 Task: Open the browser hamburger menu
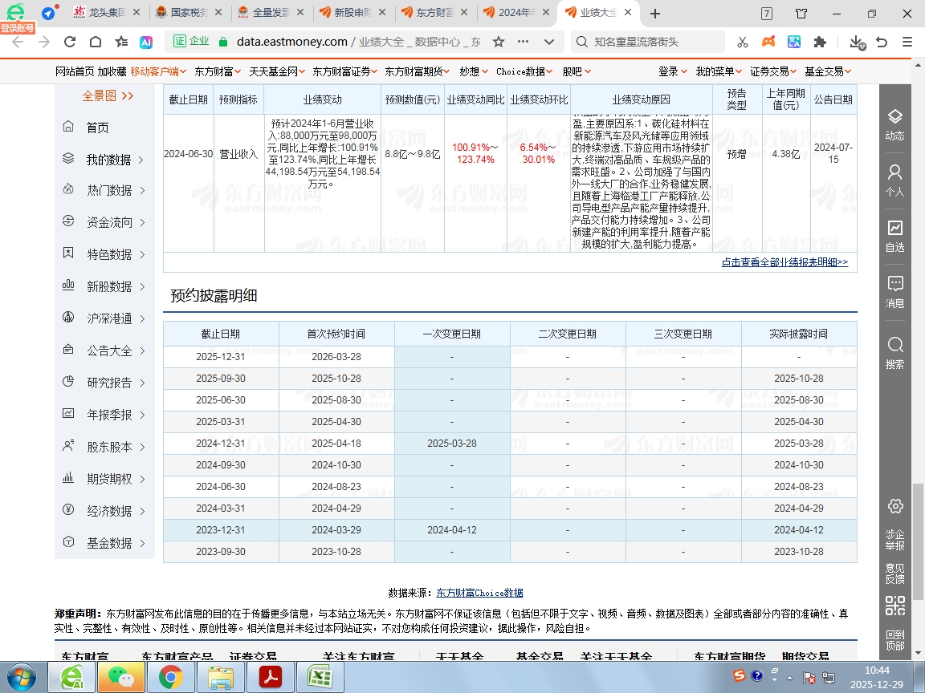click(907, 42)
